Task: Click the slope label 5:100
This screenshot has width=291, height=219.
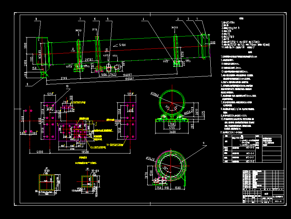Action: click(x=122, y=45)
